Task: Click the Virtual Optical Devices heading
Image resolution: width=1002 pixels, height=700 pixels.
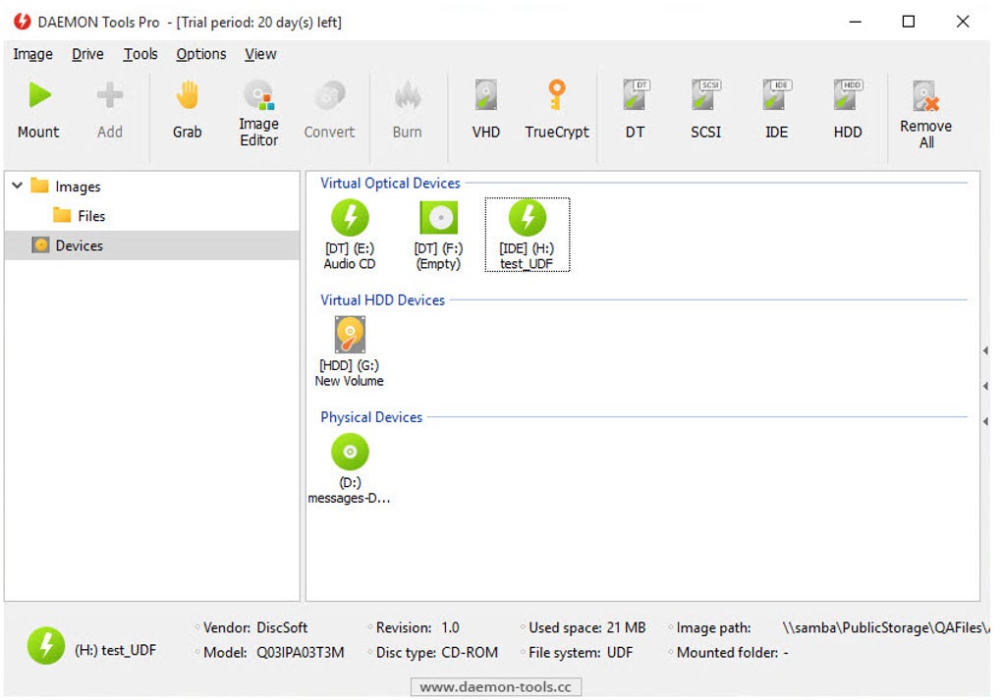Action: point(390,184)
